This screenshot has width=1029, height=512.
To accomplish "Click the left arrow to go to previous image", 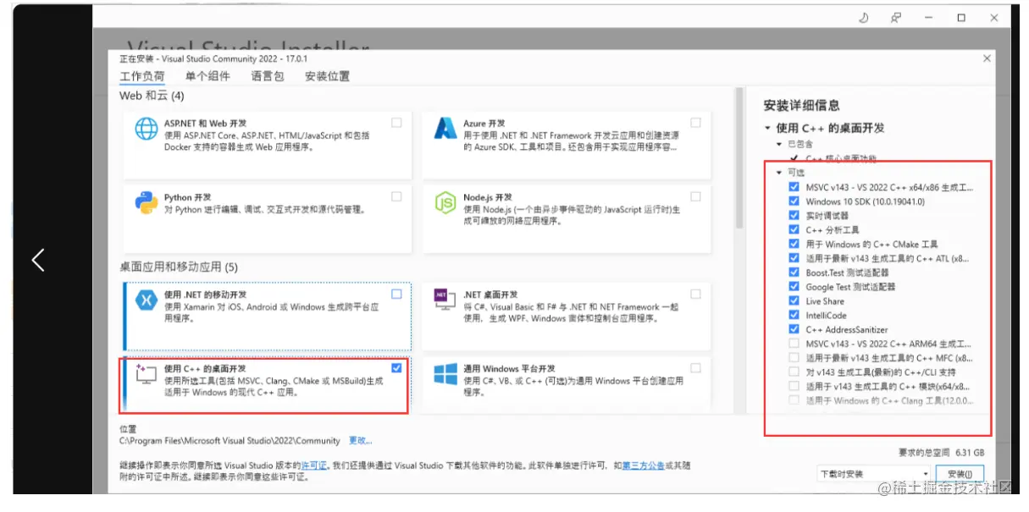I will [x=38, y=259].
